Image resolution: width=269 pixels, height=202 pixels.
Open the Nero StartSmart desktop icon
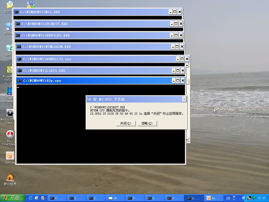point(10,134)
